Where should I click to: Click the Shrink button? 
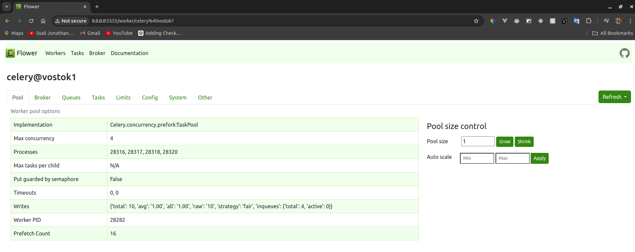[524, 142]
